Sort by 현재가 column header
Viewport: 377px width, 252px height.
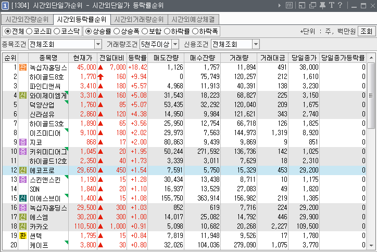coord(83,58)
